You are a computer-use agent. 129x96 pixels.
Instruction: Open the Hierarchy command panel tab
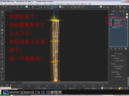click(117, 11)
